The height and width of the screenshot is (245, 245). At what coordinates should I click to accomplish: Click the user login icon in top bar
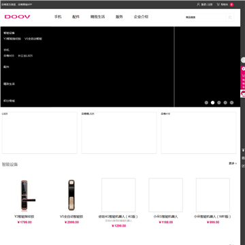[x=198, y=4]
